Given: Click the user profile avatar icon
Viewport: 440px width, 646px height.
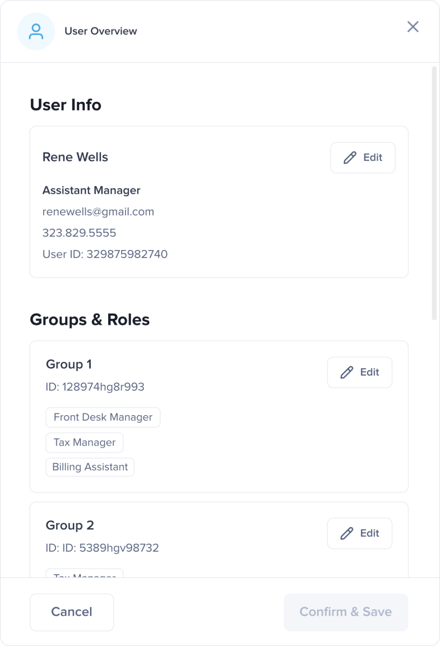Looking at the screenshot, I should (x=36, y=31).
